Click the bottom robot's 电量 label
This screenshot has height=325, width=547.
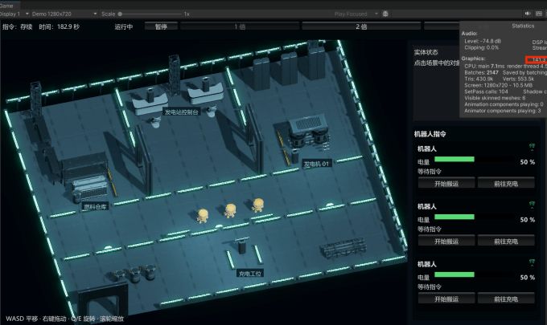(423, 278)
